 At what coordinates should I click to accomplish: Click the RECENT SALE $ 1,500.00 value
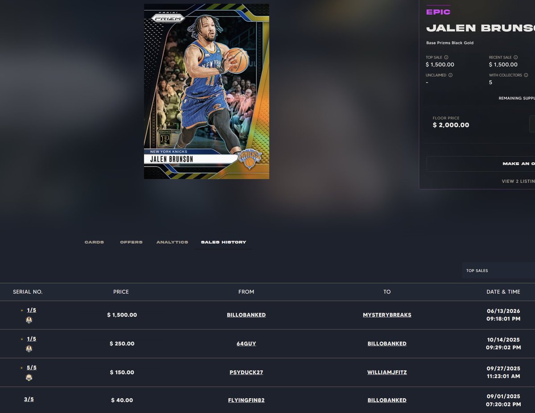[503, 65]
